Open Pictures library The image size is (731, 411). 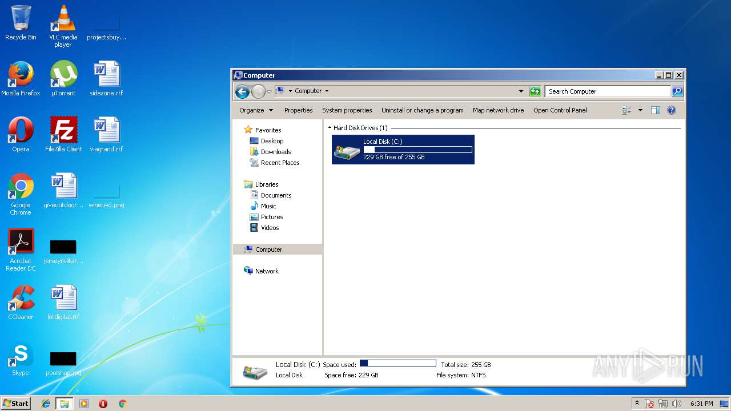(x=272, y=217)
